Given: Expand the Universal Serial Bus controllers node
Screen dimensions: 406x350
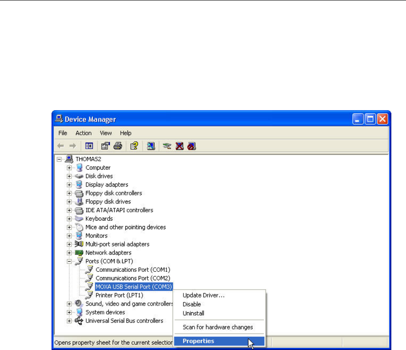Looking at the screenshot, I should (69, 321).
